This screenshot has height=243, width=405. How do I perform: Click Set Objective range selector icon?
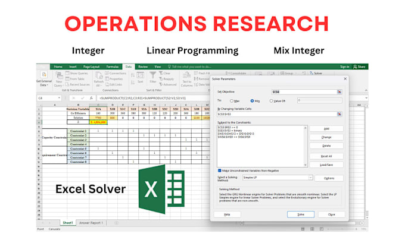[x=339, y=92]
